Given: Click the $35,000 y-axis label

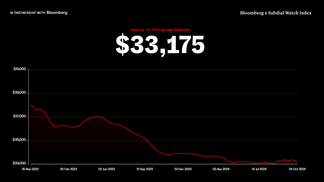Looking at the screenshot, I should (x=19, y=140).
